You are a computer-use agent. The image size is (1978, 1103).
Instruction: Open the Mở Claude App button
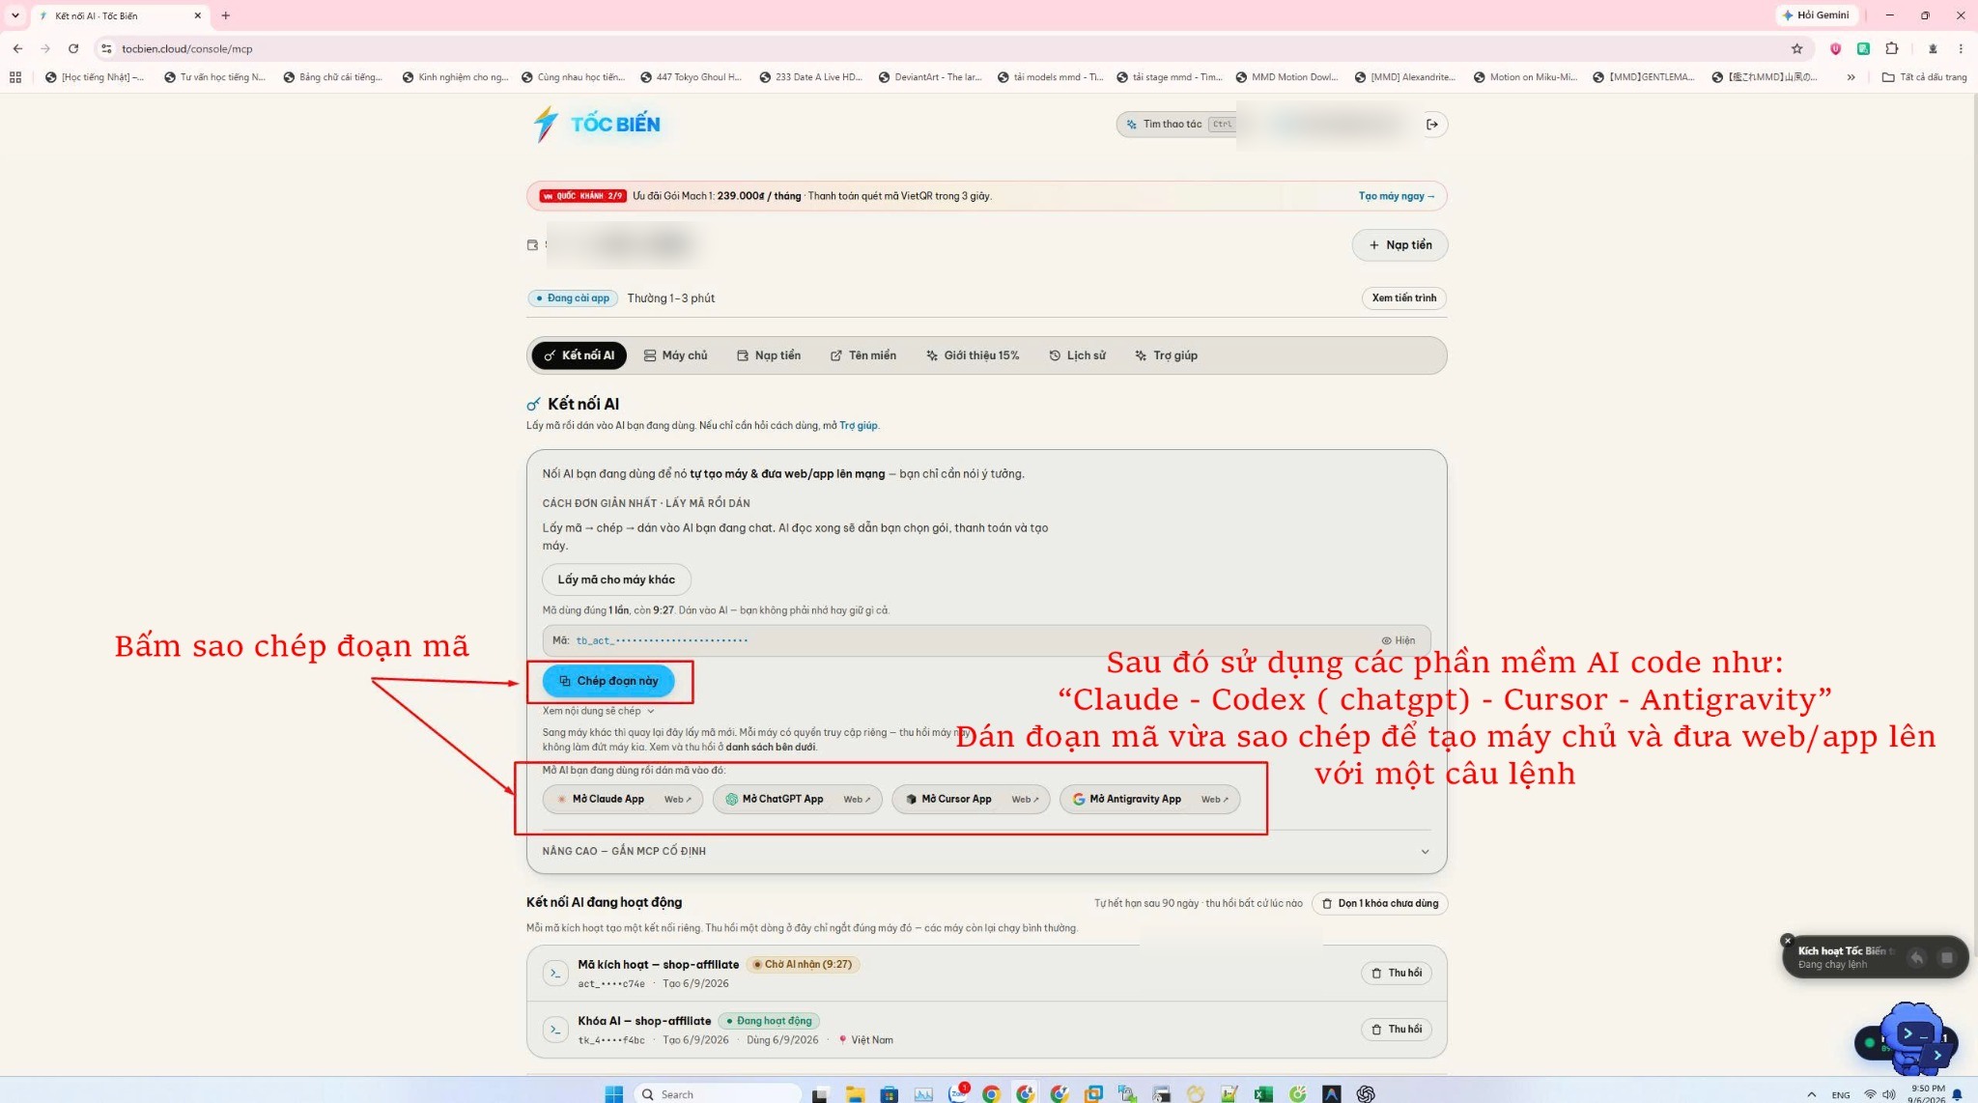[600, 800]
